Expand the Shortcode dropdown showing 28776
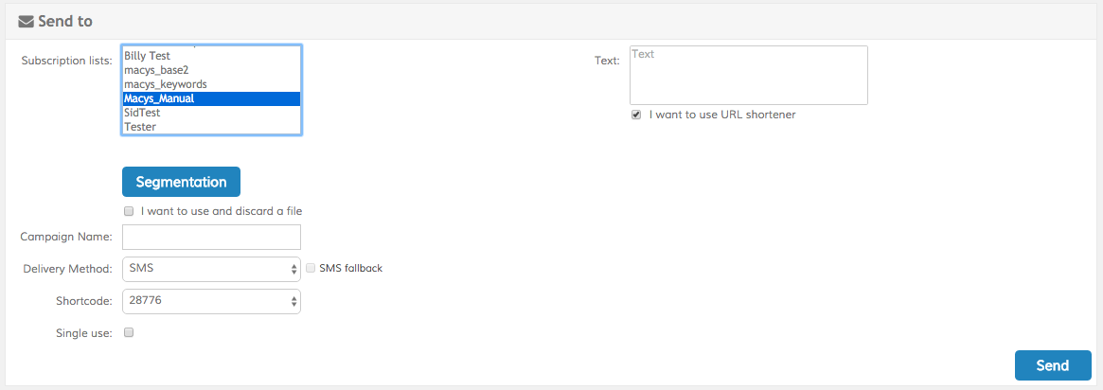Image resolution: width=1103 pixels, height=390 pixels. coord(211,301)
